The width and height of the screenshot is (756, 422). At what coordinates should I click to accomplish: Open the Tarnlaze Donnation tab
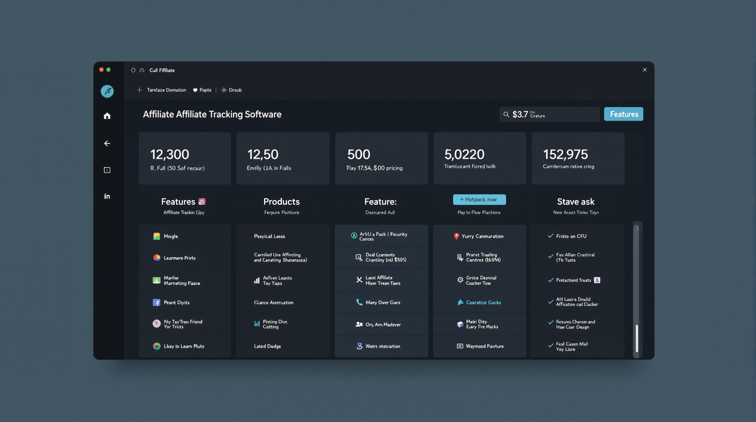[x=166, y=90]
